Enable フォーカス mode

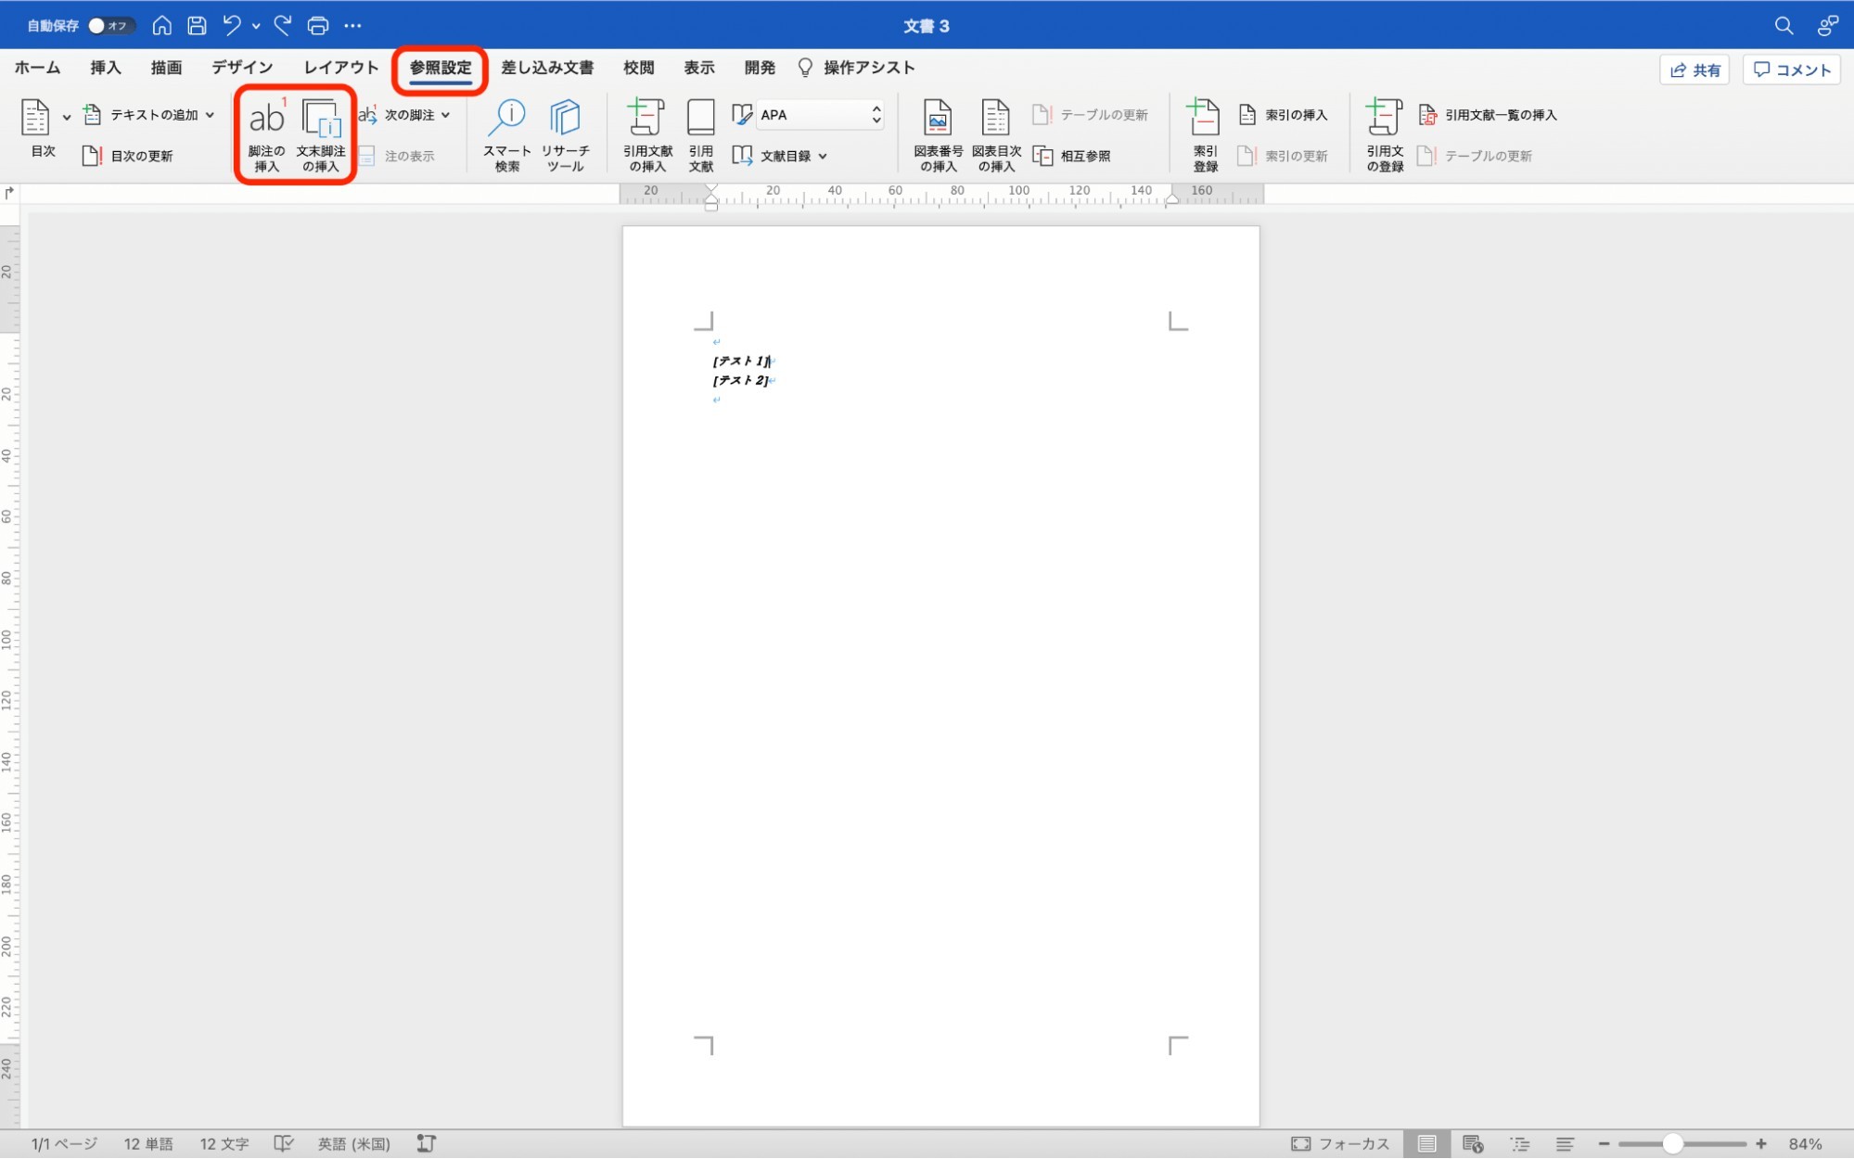pyautogui.click(x=1340, y=1144)
